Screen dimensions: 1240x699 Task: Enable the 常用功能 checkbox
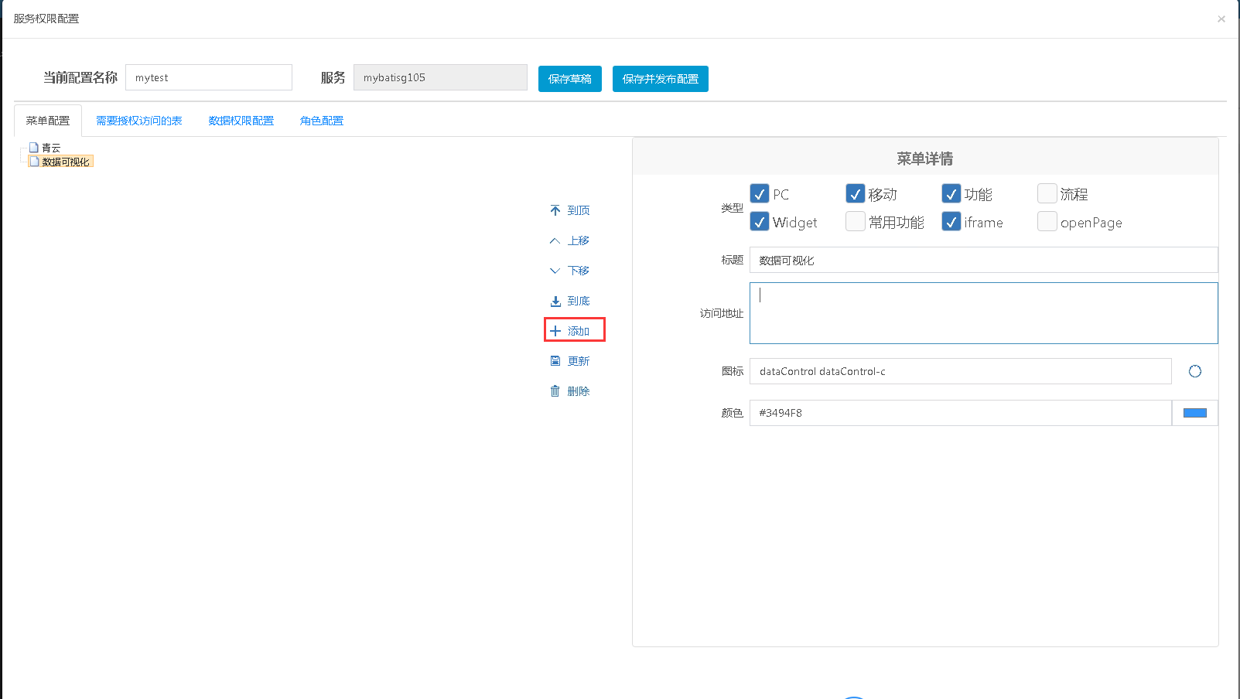[x=856, y=221]
